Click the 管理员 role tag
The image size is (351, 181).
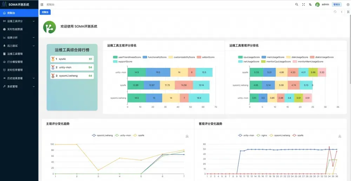pyautogui.click(x=337, y=5)
